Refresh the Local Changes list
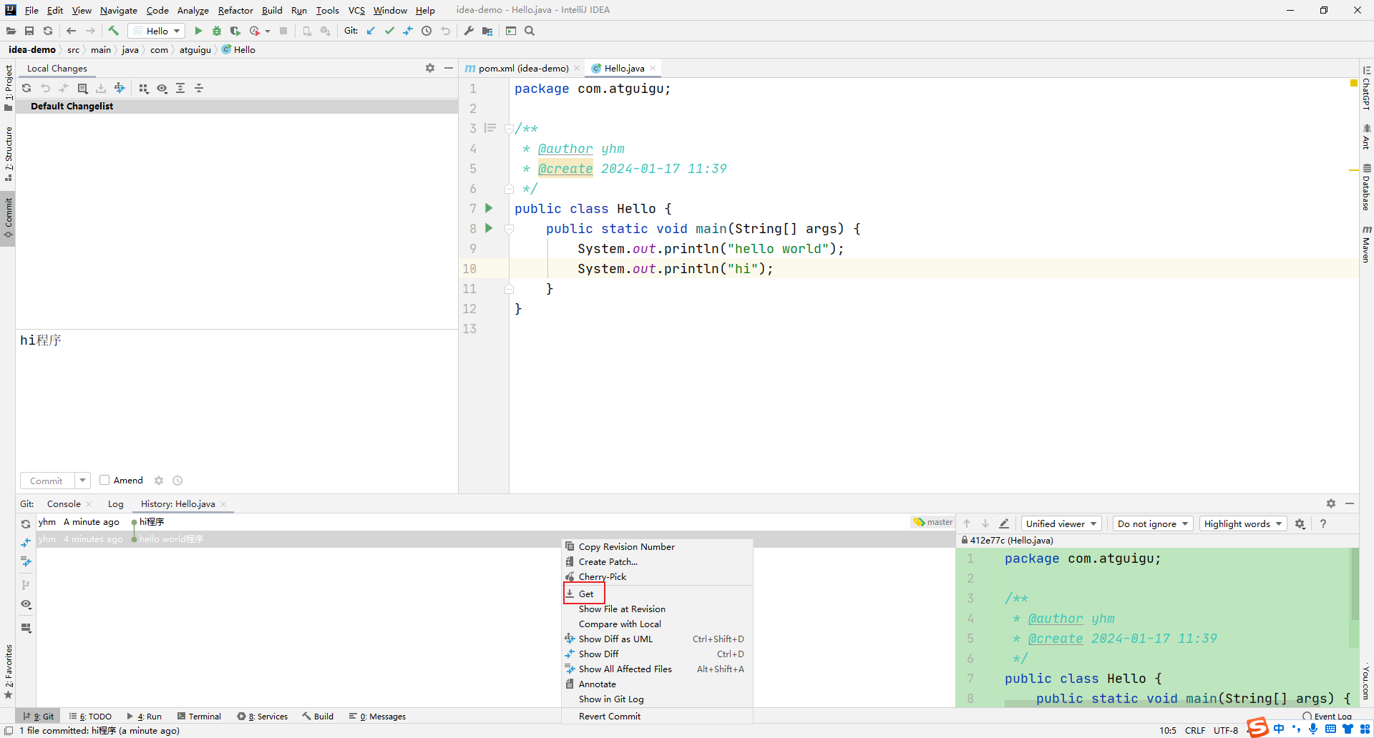 pyautogui.click(x=26, y=88)
